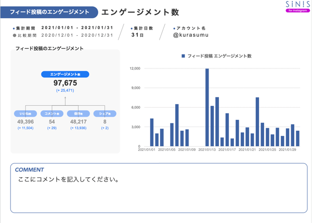Click the comment box placeholder text ここにコメントを記入してください。
Screen dimensions: 312x223
tap(69, 179)
